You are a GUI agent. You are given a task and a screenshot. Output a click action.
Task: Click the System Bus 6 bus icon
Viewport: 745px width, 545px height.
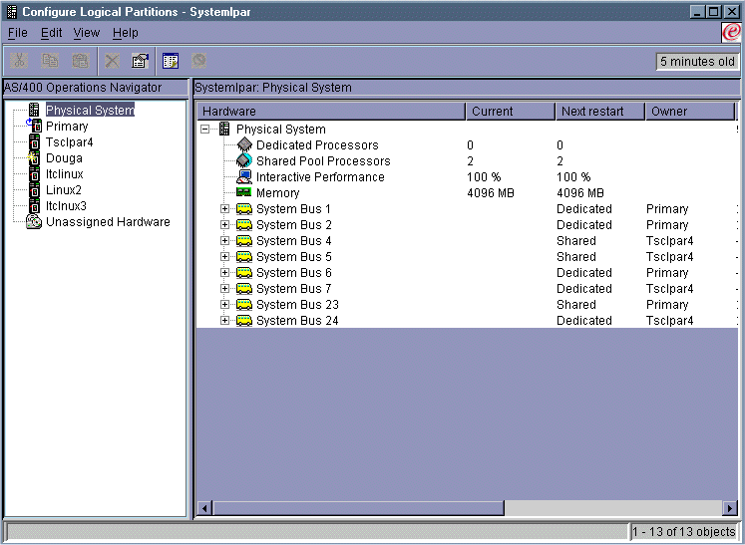click(244, 273)
